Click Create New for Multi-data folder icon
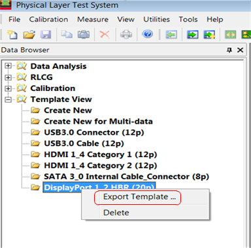Image resolution: width=251 pixels, height=248 pixels. [35, 121]
